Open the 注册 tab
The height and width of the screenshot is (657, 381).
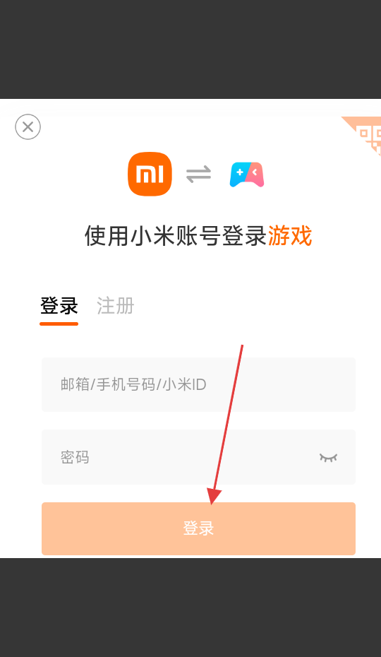[116, 306]
